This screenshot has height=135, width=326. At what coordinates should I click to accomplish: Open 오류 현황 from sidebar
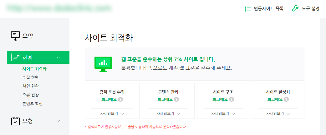click(x=31, y=95)
